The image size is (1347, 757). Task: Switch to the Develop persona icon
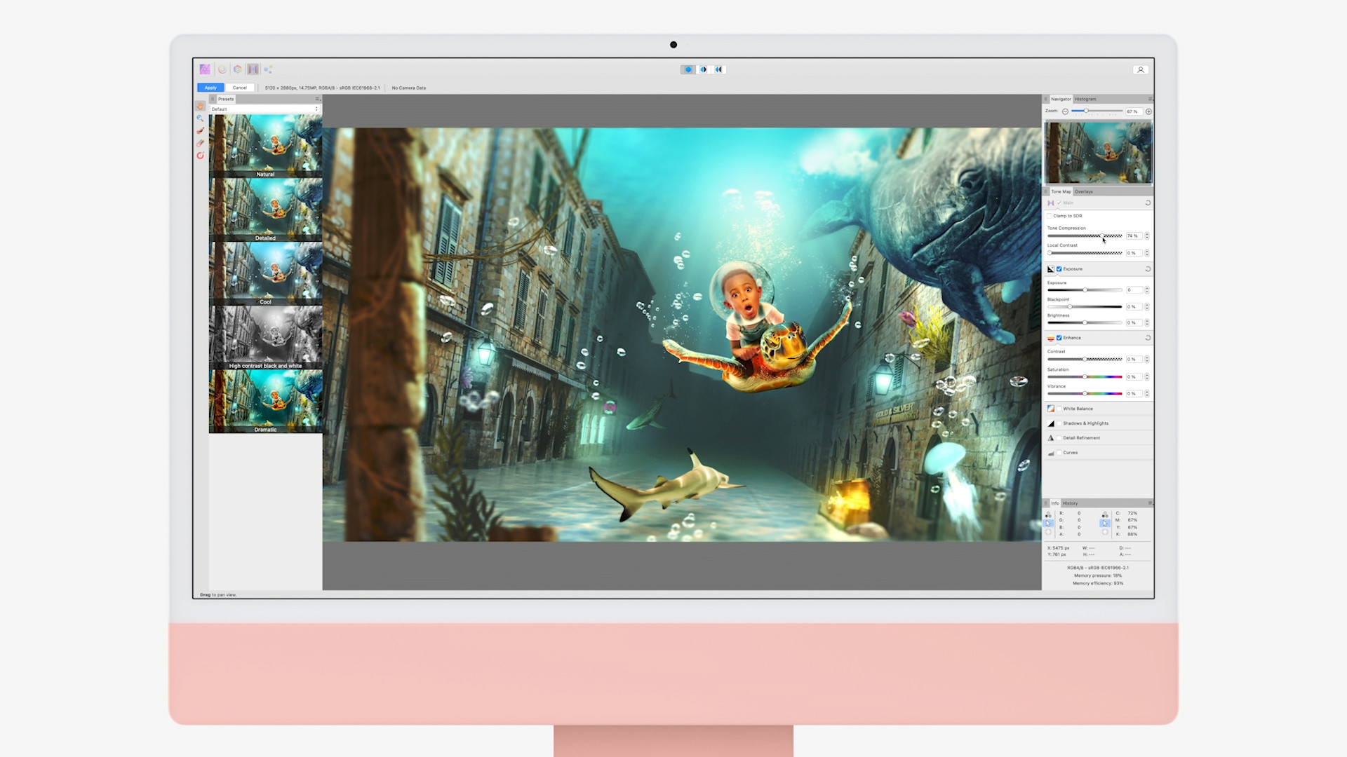pyautogui.click(x=238, y=69)
